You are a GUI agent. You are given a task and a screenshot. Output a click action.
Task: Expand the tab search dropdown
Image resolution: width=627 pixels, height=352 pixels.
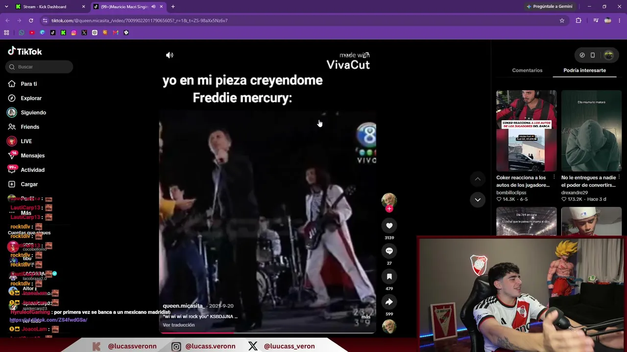click(x=6, y=7)
